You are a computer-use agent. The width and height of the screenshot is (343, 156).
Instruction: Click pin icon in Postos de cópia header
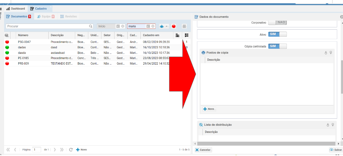pyautogui.click(x=331, y=53)
